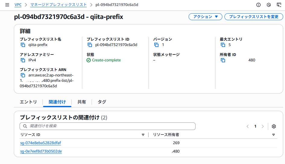Go to マネージドプレフィックスリスト breadcrumb

[58, 5]
